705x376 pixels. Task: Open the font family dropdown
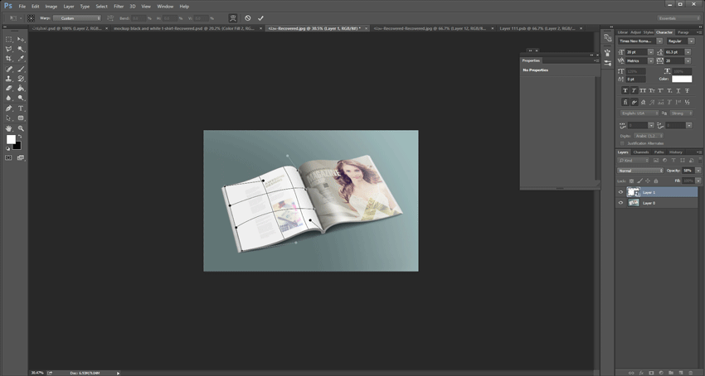(660, 41)
